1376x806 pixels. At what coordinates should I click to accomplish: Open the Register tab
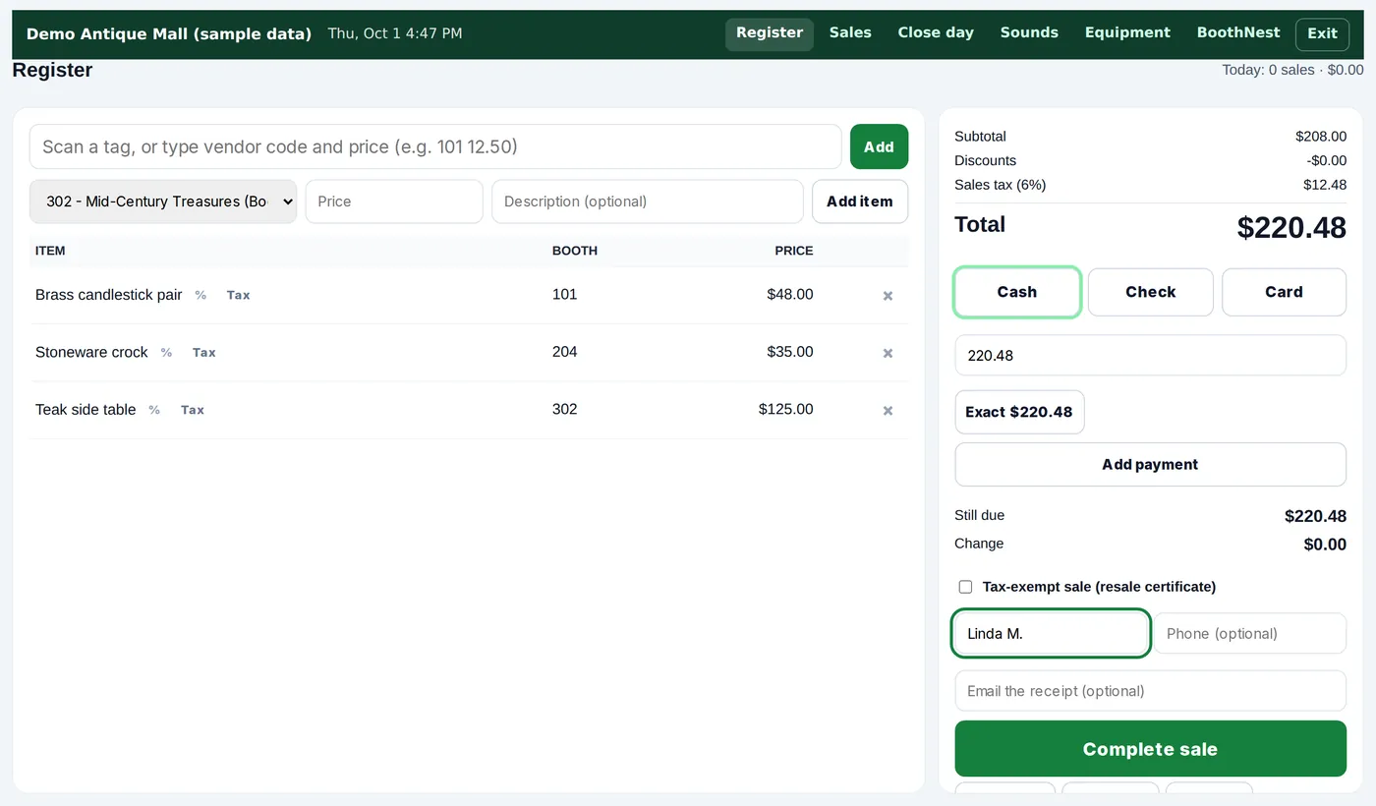tap(770, 33)
